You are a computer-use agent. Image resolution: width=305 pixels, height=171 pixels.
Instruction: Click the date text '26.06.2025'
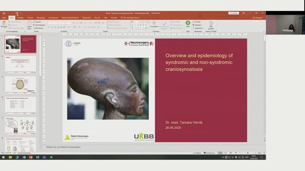[173, 128]
